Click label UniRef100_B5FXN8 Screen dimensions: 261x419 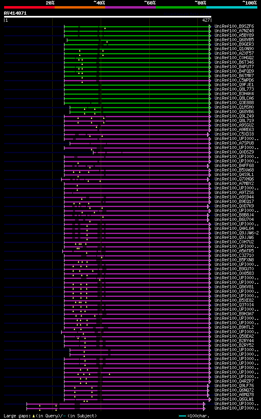click(234, 260)
